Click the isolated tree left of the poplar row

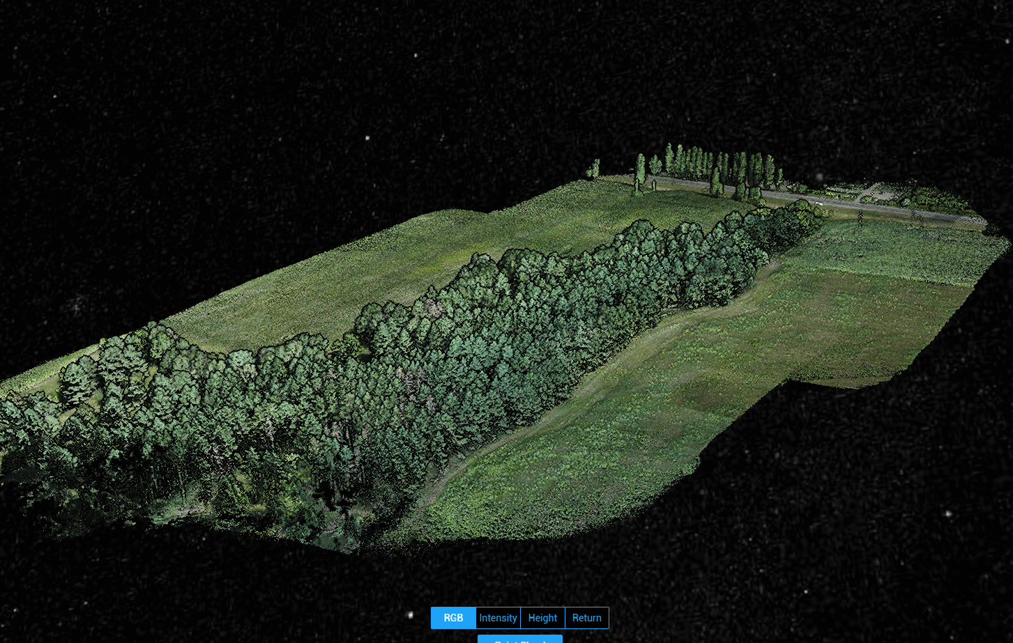tap(594, 169)
